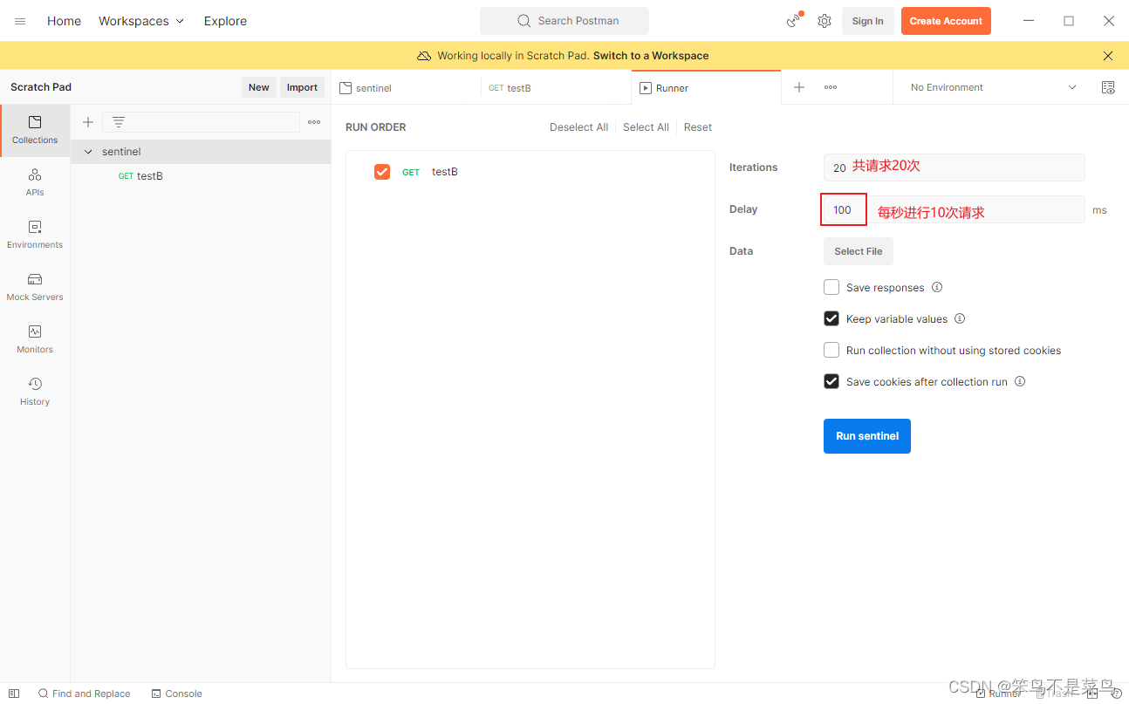Click the testB row in run order
1129x704 pixels.
[530, 172]
